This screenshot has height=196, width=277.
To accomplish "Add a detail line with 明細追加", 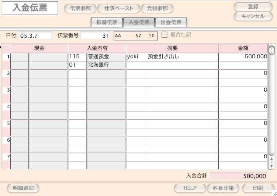I will point(23,188).
